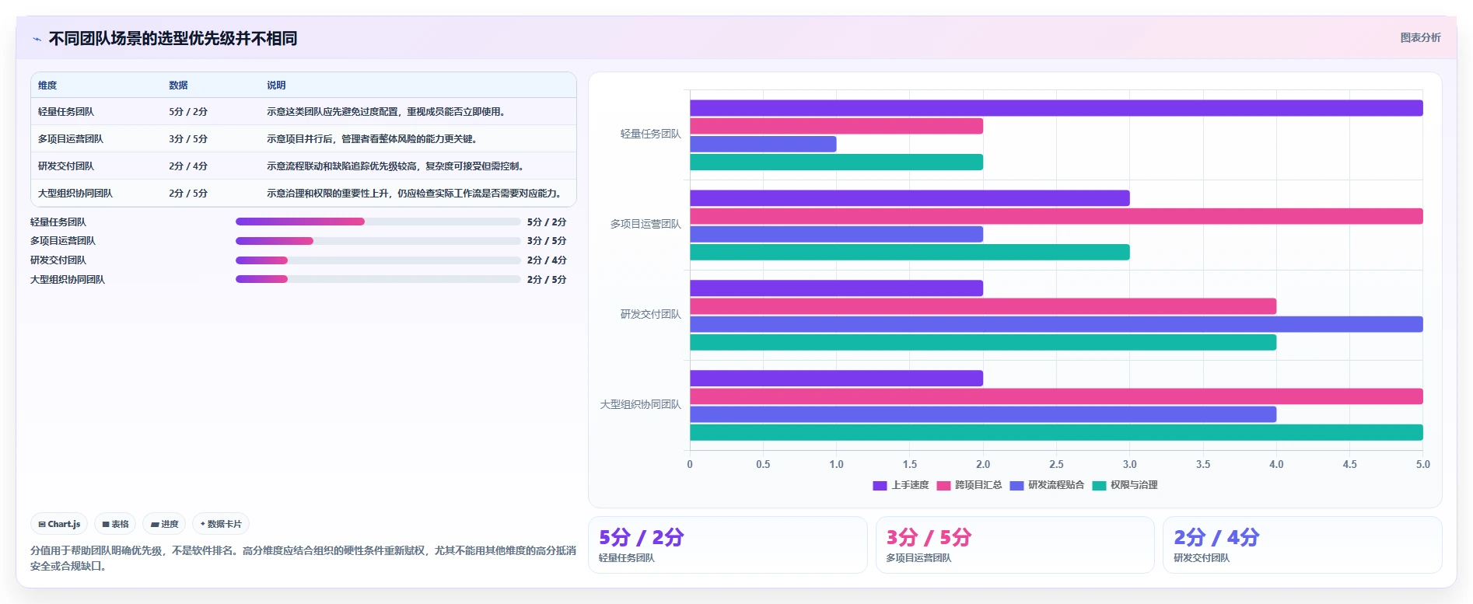Screen dimensions: 1473x604
Task: Click the 5分 / 2分 轻量任务团队 summary card
Action: [727, 545]
